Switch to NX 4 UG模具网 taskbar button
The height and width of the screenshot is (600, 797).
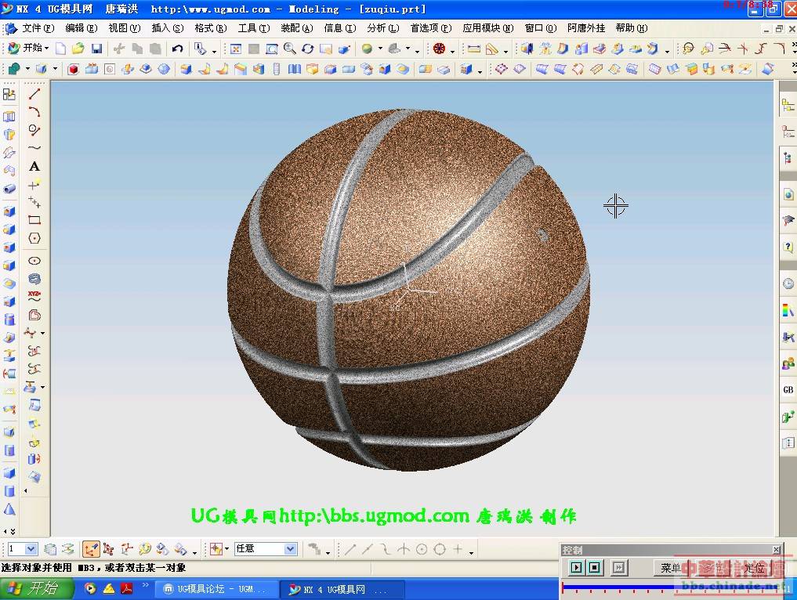tap(342, 589)
